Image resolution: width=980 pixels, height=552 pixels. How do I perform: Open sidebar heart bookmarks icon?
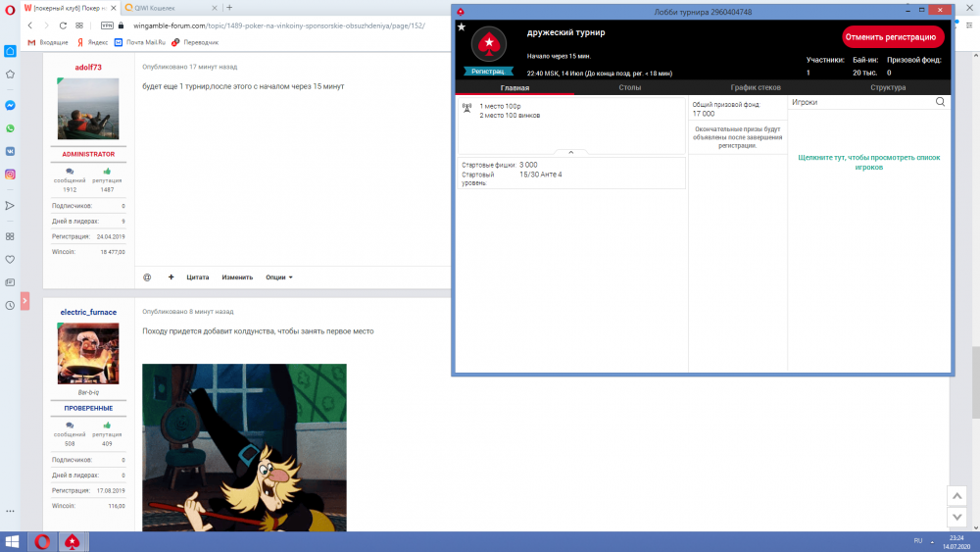pyautogui.click(x=10, y=260)
